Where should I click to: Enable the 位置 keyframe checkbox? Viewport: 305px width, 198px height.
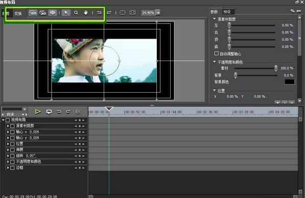coord(12,144)
